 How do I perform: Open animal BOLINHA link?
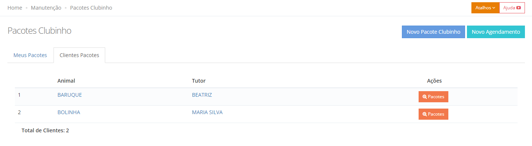pos(69,112)
